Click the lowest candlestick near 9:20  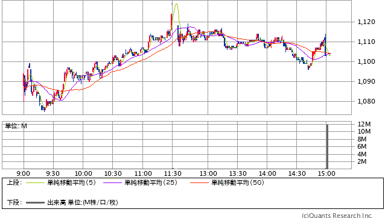(44, 110)
